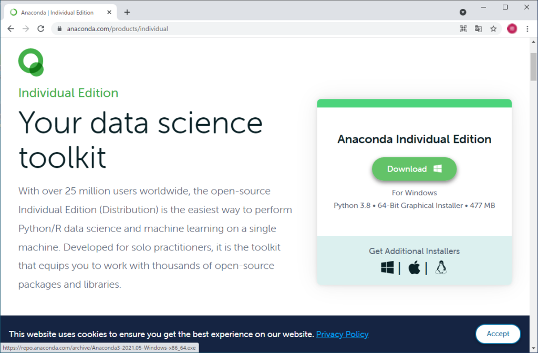538x353 pixels.
Task: Open the Google Translate page icon
Action: coord(478,29)
